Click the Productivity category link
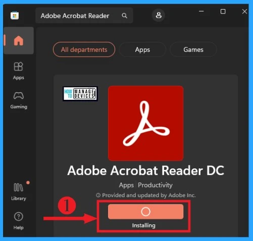Screen dimensions: 253x241 coord(155,185)
